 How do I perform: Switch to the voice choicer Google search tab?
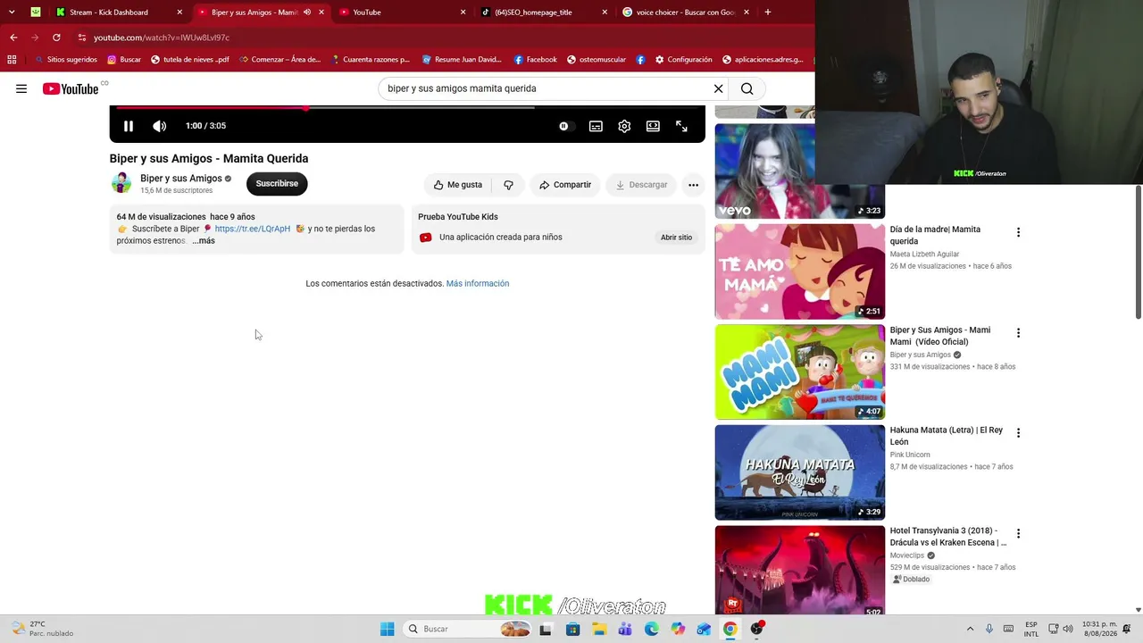click(x=686, y=13)
